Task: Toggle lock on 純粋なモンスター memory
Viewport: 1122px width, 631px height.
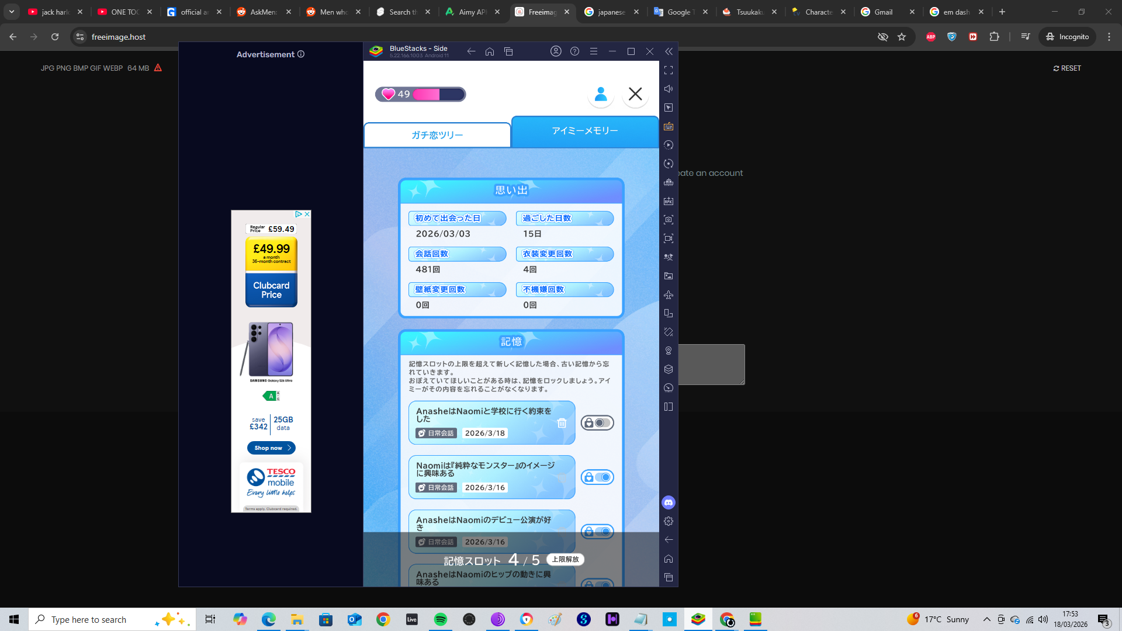Action: (x=597, y=477)
